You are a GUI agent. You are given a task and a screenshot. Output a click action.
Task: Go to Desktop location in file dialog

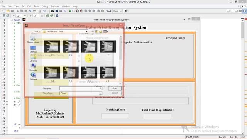click(33, 49)
